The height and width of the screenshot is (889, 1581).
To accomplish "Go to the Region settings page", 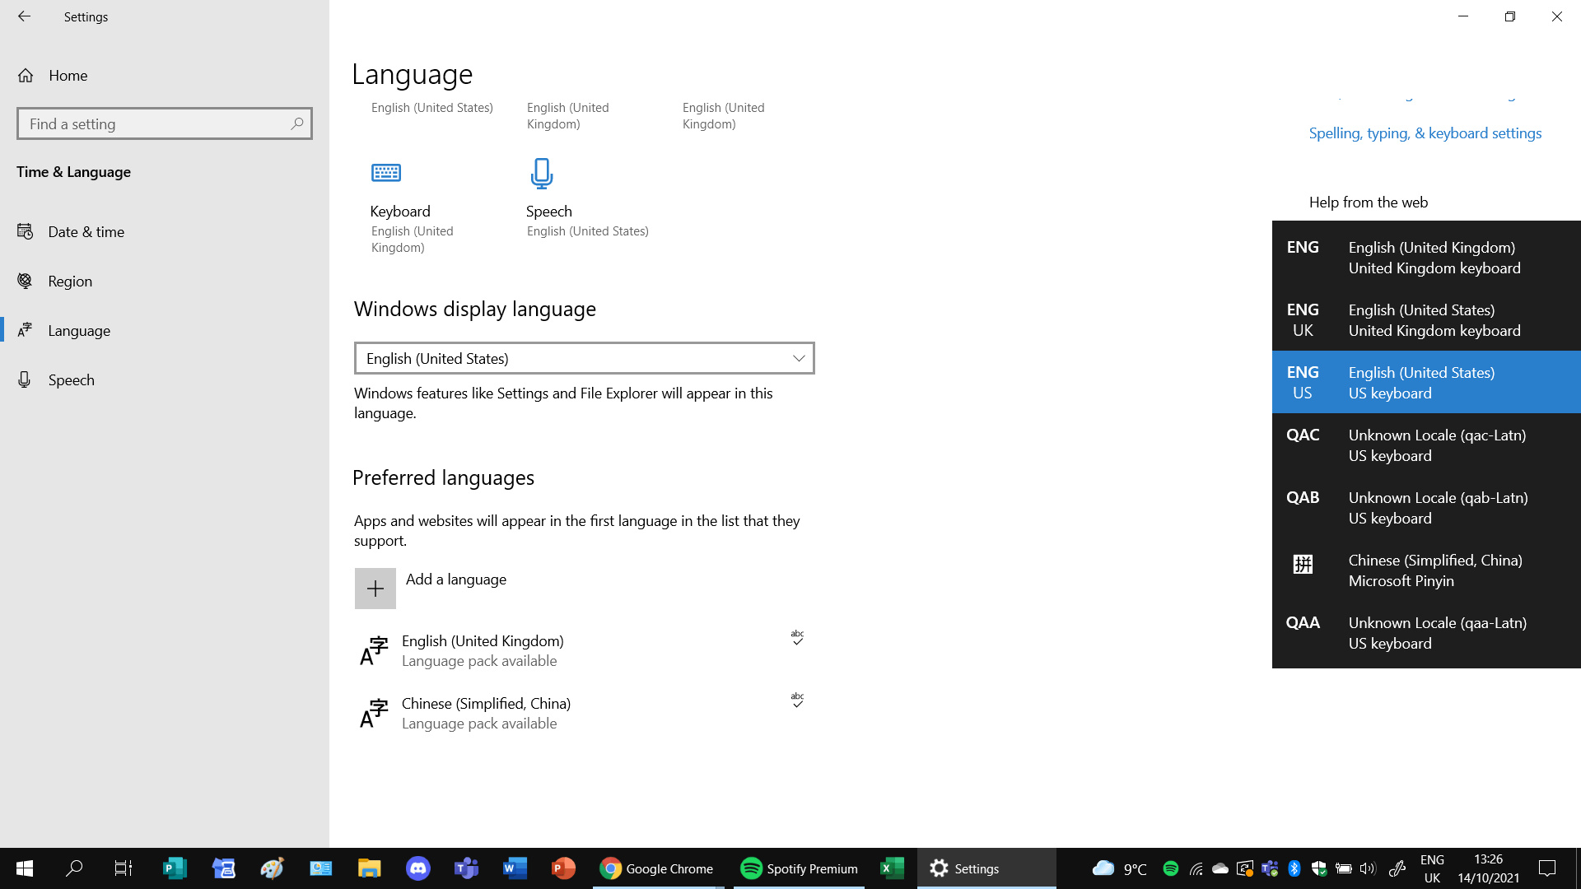I will pyautogui.click(x=70, y=282).
